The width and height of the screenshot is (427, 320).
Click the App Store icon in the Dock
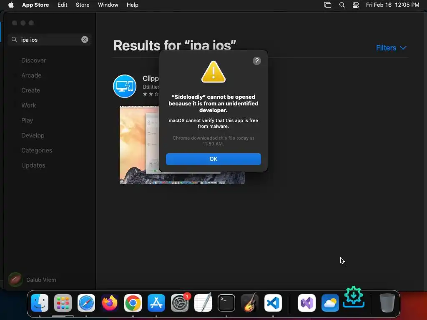156,303
